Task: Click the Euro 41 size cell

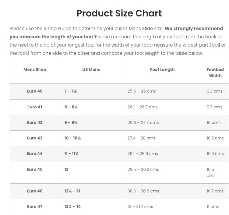Action: (35, 107)
